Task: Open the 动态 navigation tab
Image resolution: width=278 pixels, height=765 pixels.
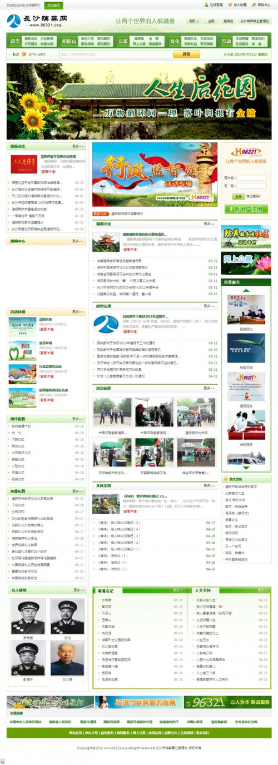Action: (x=15, y=41)
